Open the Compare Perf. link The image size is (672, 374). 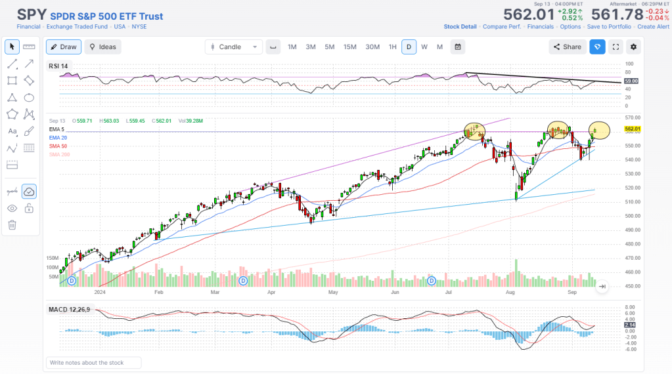(x=500, y=27)
